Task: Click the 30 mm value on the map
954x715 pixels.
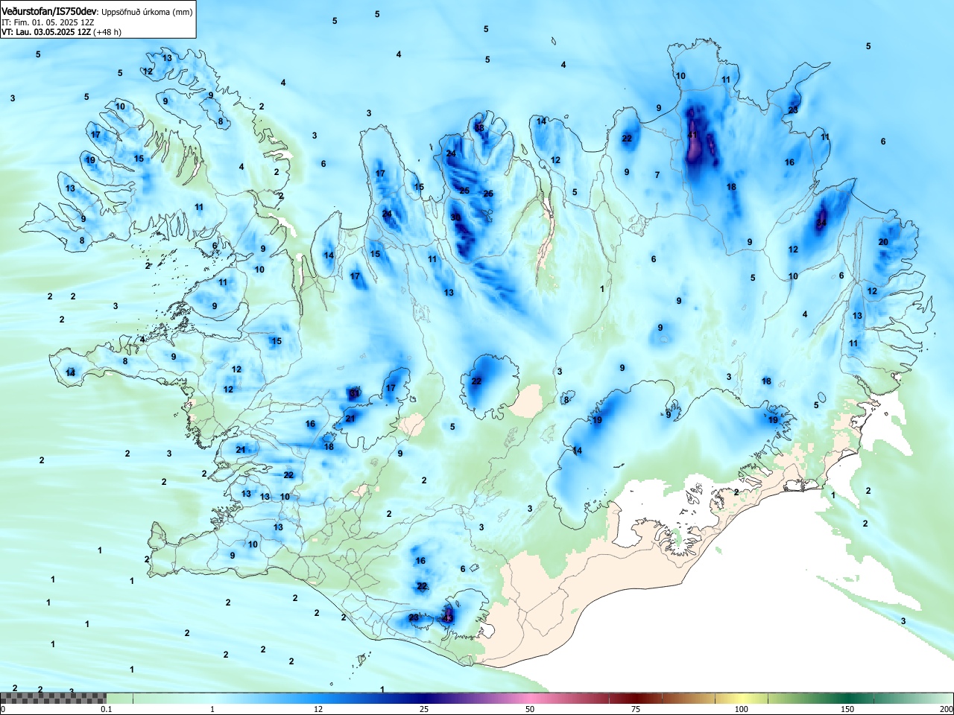Action: (x=455, y=217)
